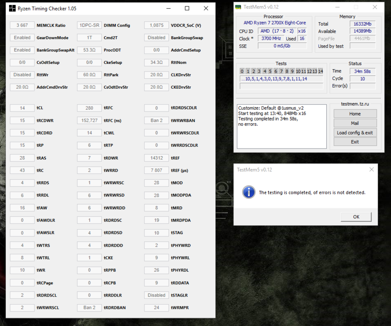Click test number 0 box in Tests
Screen dimensions: 391x326
pyautogui.click(x=242, y=71)
